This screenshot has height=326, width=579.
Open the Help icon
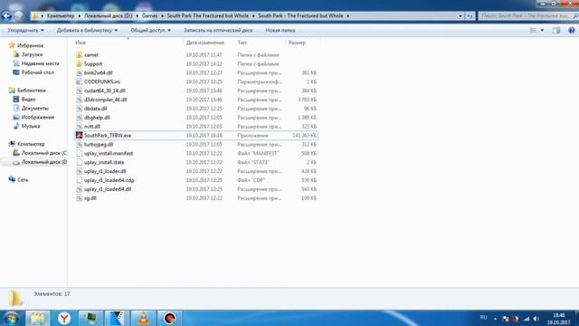[x=571, y=30]
